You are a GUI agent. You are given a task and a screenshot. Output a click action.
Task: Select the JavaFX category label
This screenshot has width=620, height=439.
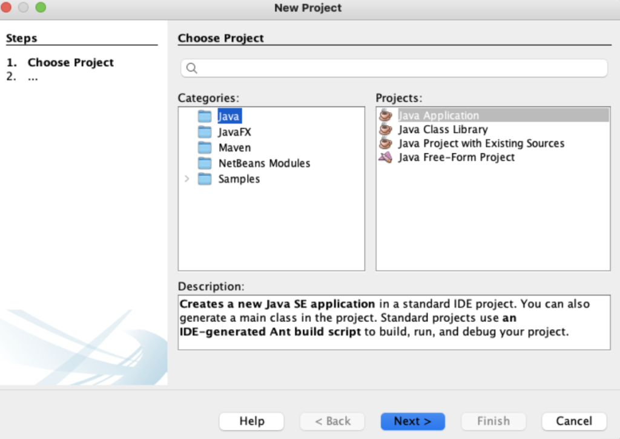click(234, 132)
